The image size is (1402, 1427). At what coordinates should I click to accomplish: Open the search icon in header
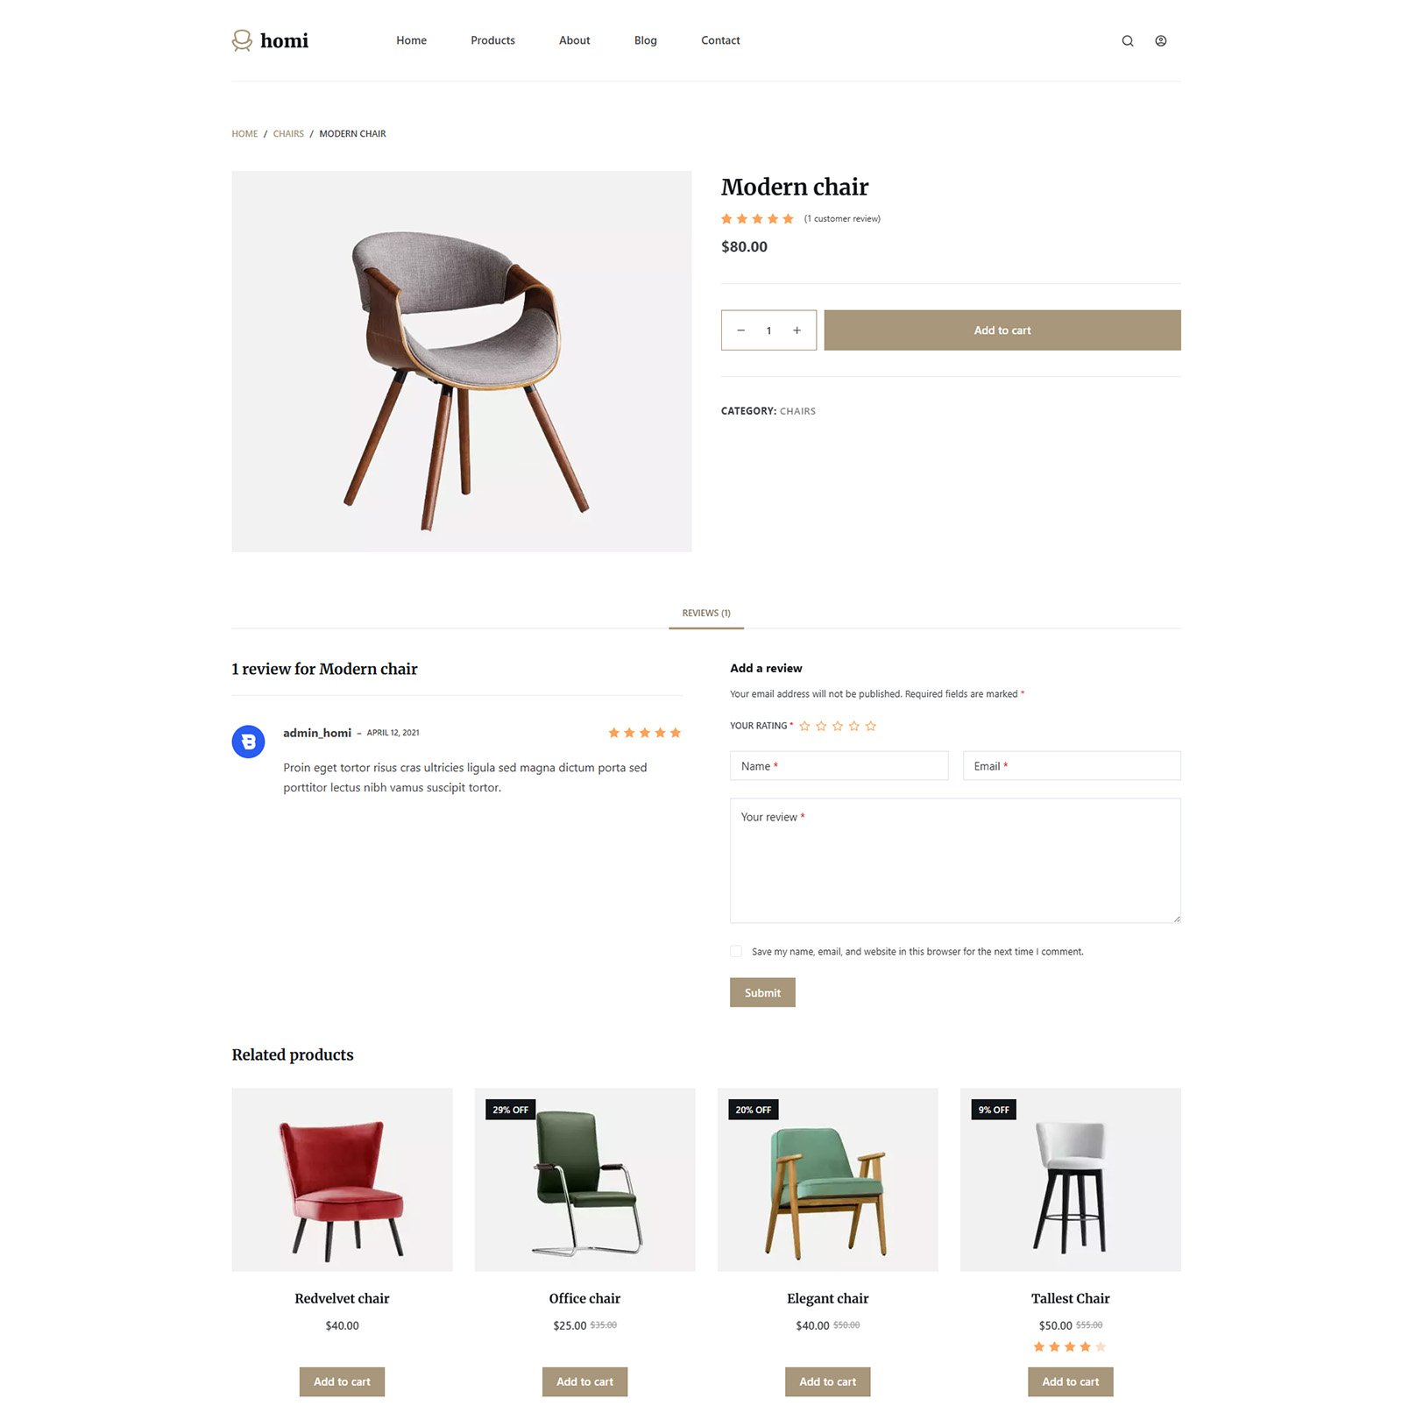point(1127,41)
